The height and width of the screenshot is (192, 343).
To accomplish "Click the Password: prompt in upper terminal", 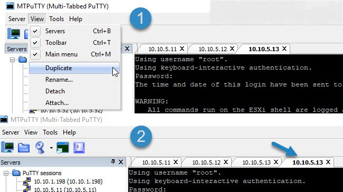I will (x=154, y=76).
